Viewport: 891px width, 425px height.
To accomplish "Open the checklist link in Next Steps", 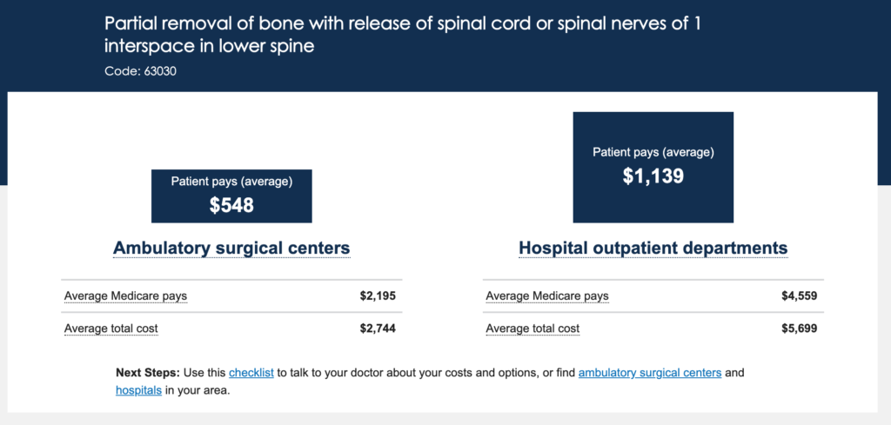I will 251,373.
